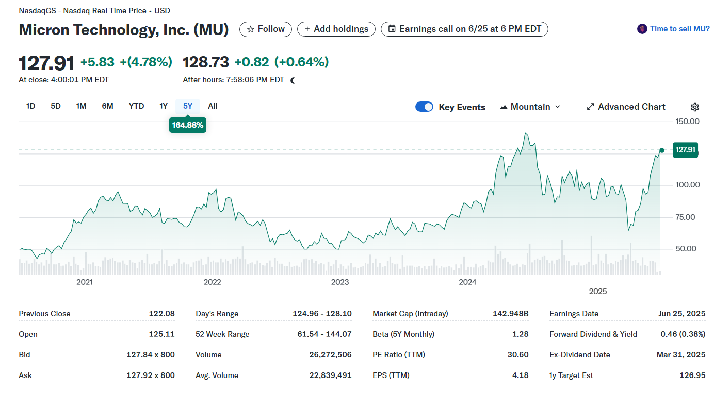714x393 pixels.
Task: Click the after-hours price 128.73
Action: pyautogui.click(x=206, y=62)
